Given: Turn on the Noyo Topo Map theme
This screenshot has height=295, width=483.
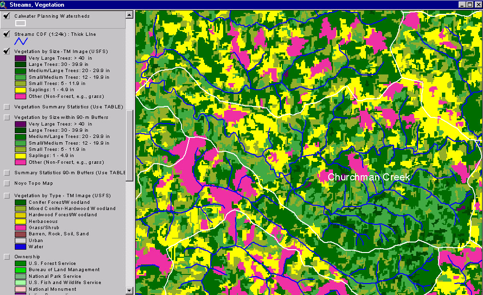Looking at the screenshot, I should [7, 183].
